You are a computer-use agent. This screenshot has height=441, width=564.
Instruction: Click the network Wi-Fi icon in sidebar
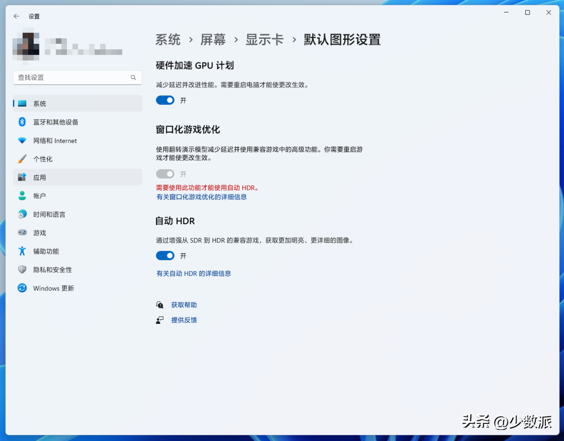[x=22, y=140]
